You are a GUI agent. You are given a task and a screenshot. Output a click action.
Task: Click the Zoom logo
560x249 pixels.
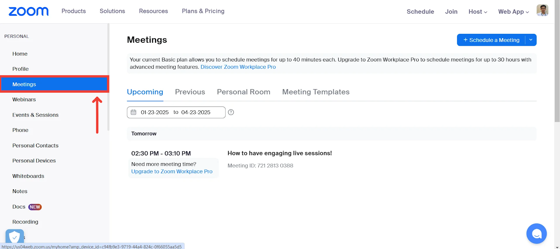tap(28, 12)
